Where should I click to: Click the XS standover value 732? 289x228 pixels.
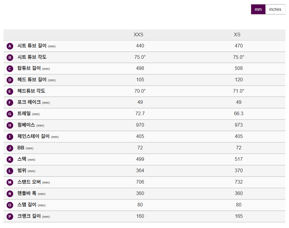tap(239, 182)
